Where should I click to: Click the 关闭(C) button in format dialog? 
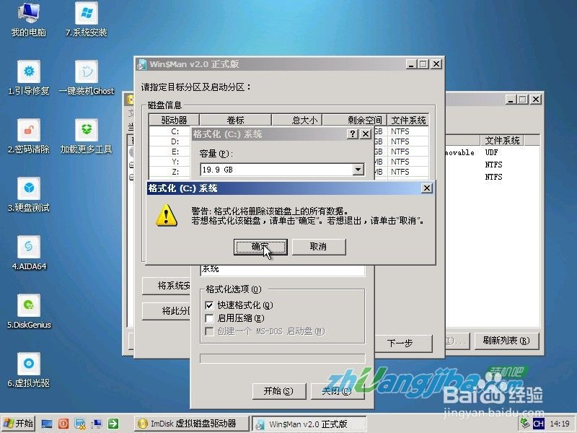pos(337,391)
